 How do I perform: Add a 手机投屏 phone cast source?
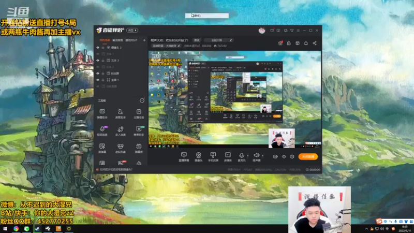213,157
